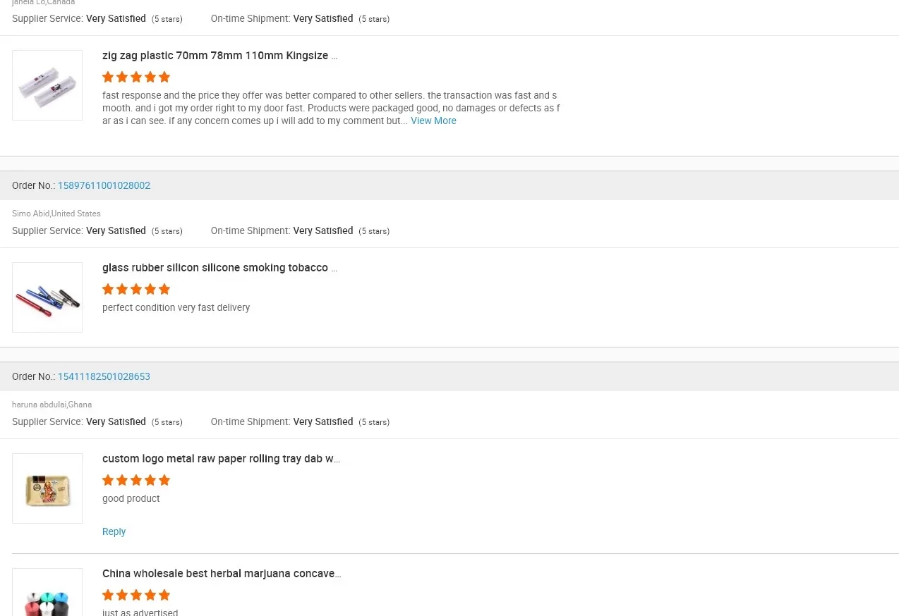This screenshot has width=899, height=616.
Task: Open the glass rubber silicone product thumbnail
Action: [x=47, y=297]
